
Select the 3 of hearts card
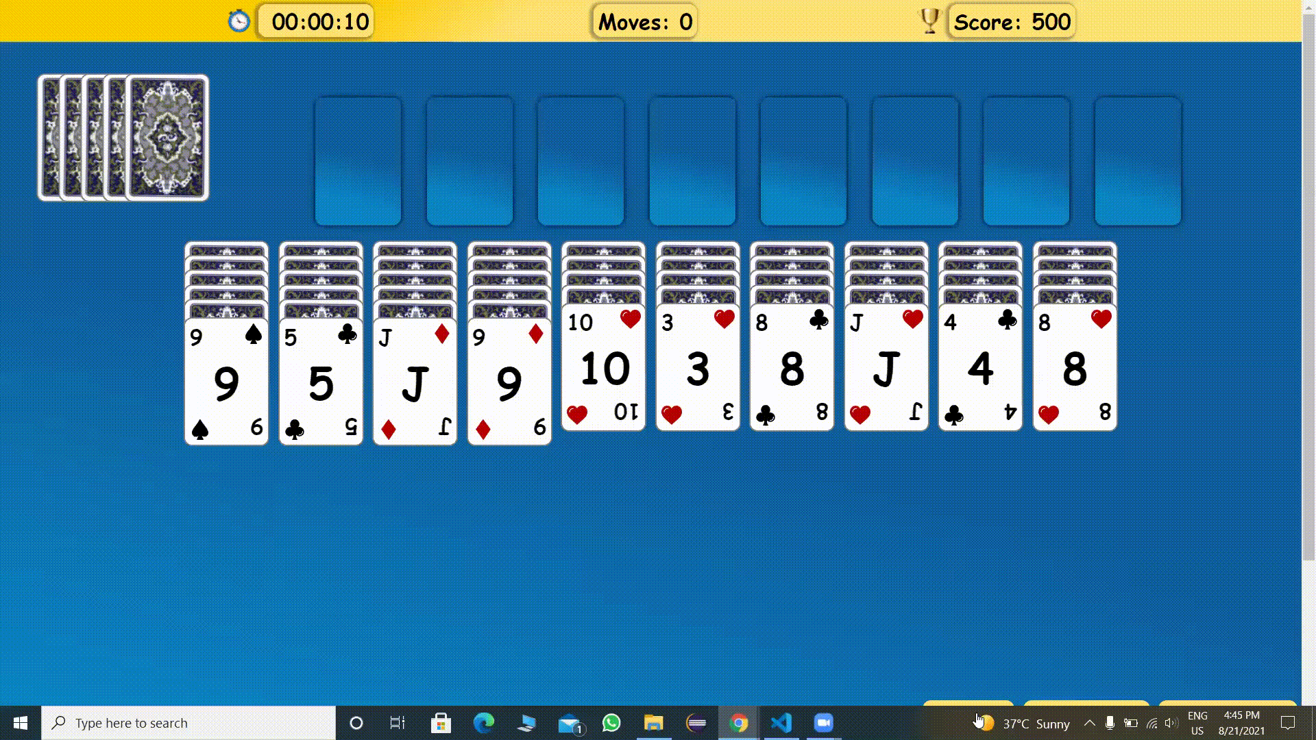click(698, 369)
